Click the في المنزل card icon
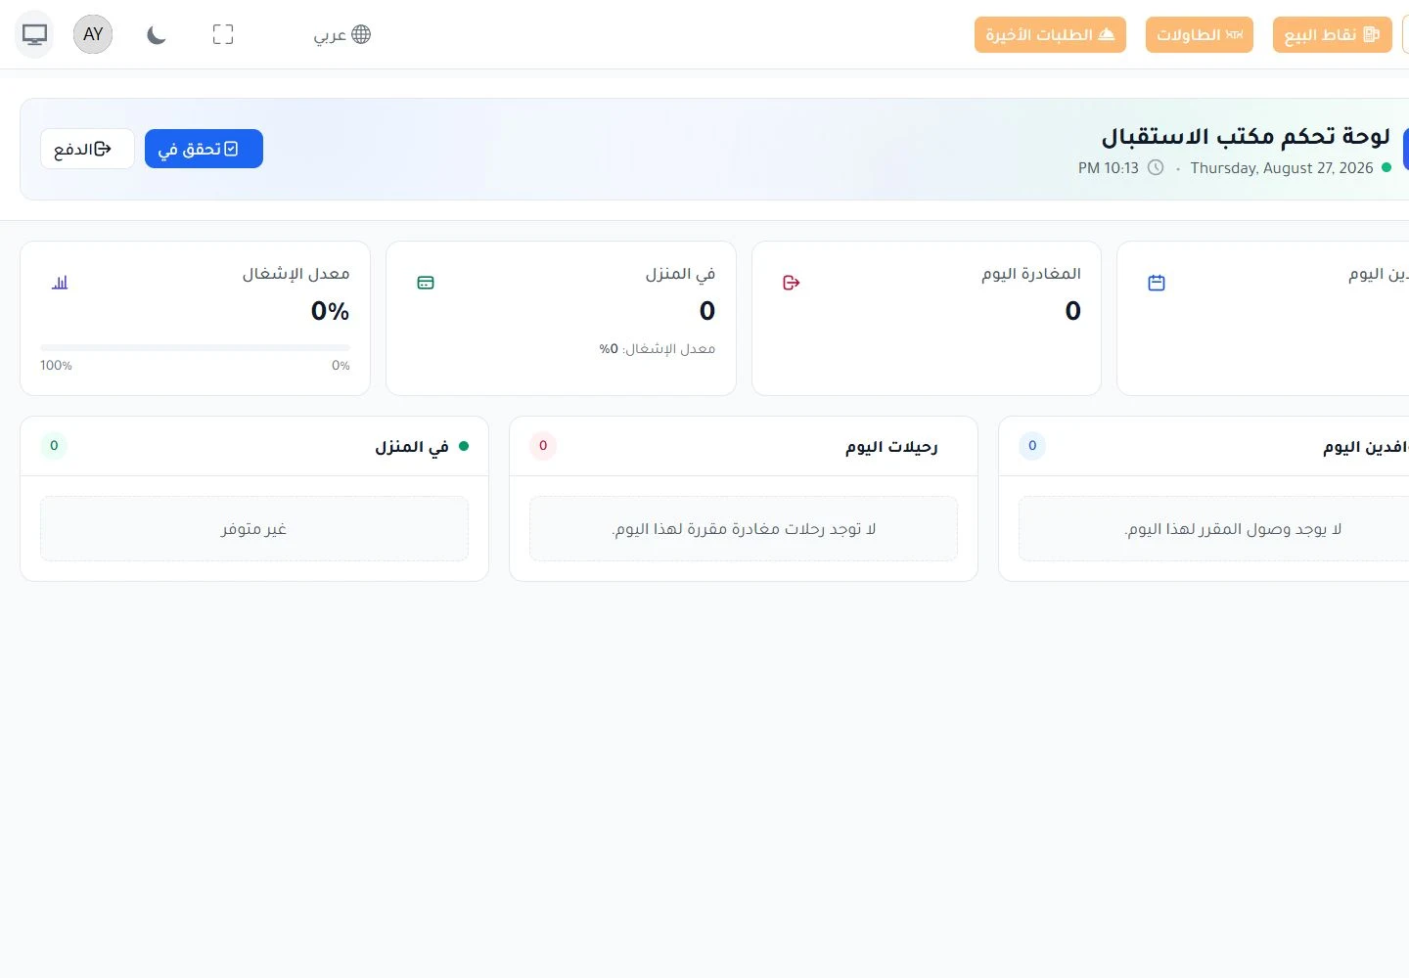 [426, 283]
